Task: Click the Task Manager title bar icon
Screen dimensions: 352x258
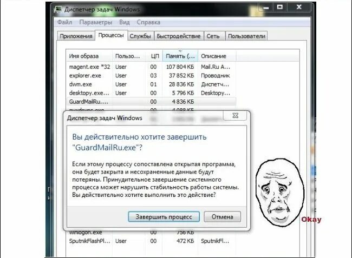Action: coord(58,9)
